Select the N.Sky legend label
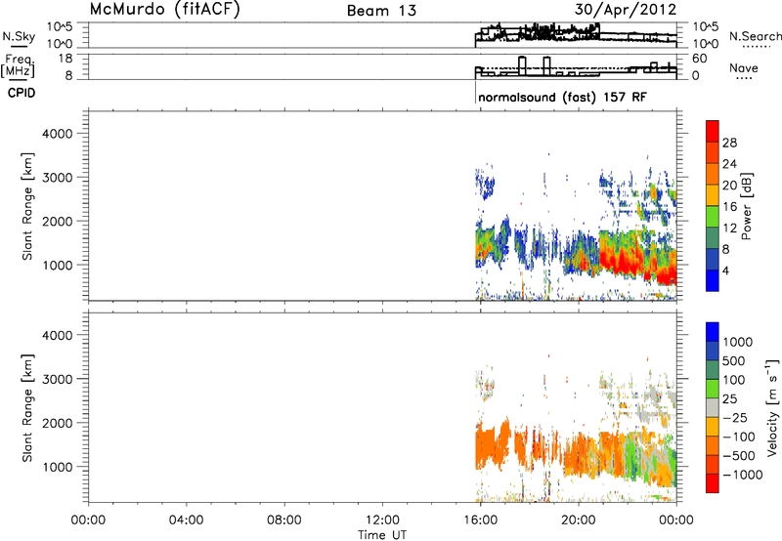 (x=19, y=36)
